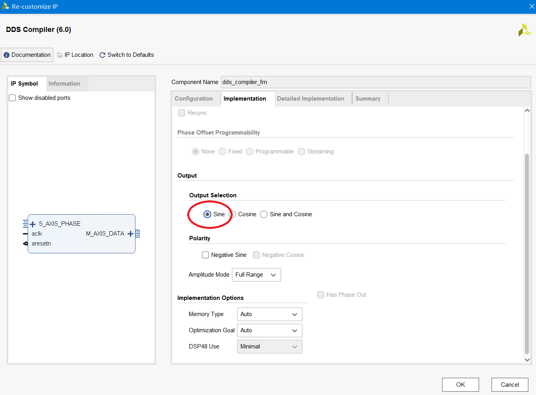Select Programmable phase offset radio button

[x=250, y=152]
